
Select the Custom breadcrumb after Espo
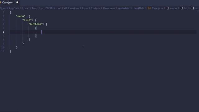95,8
